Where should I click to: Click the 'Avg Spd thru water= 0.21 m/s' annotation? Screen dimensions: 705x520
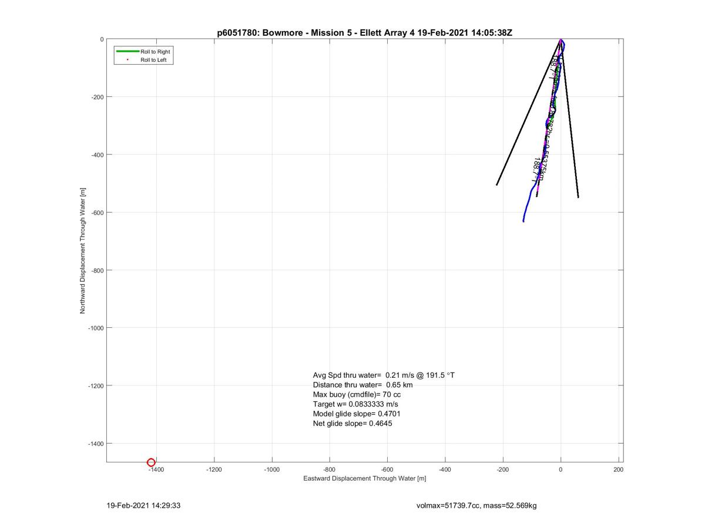pyautogui.click(x=384, y=375)
